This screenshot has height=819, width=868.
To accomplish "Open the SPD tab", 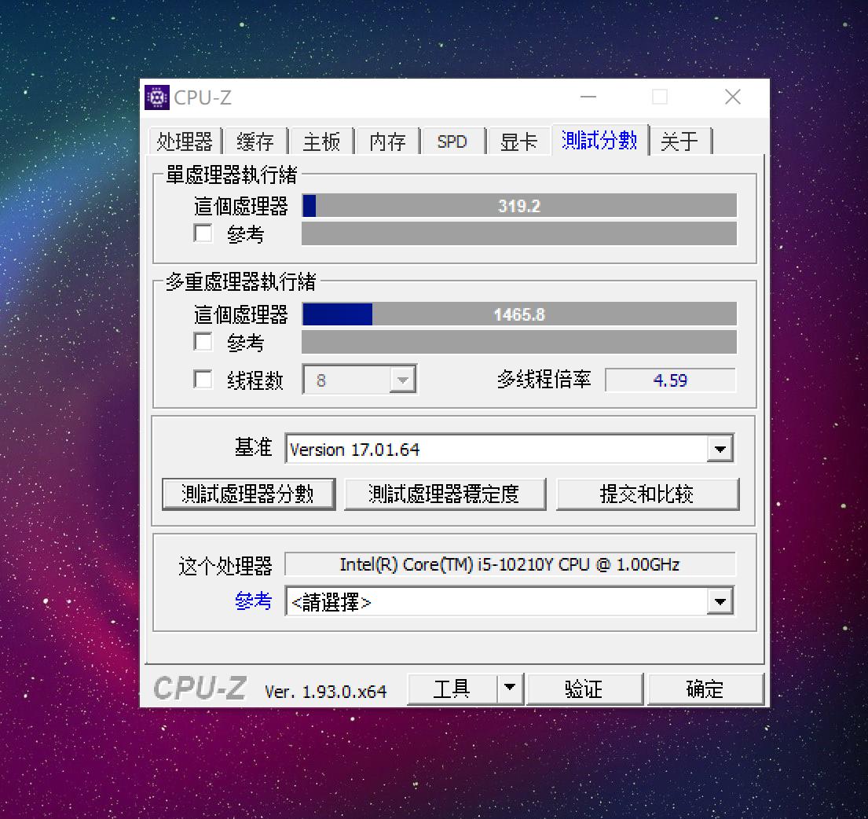I will click(452, 141).
